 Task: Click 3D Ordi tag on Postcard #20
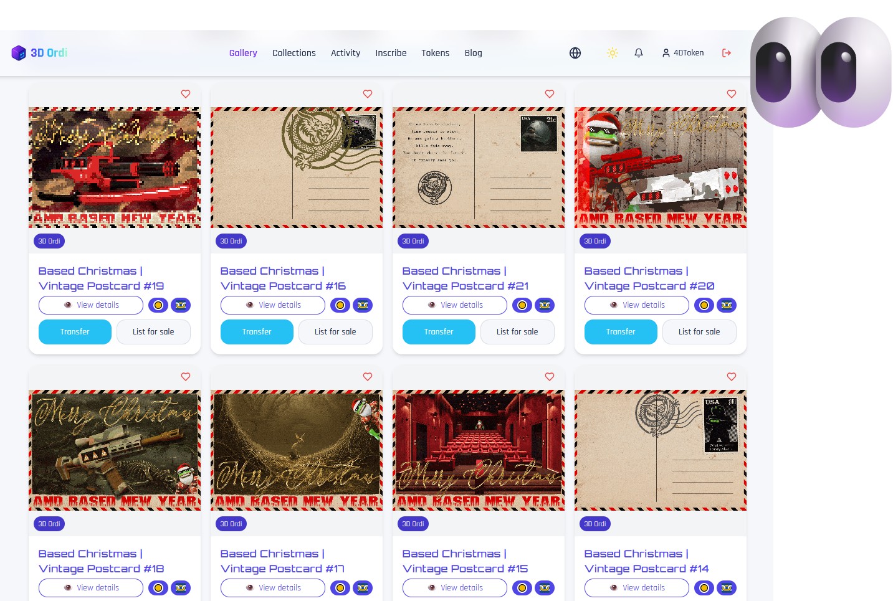coord(595,241)
